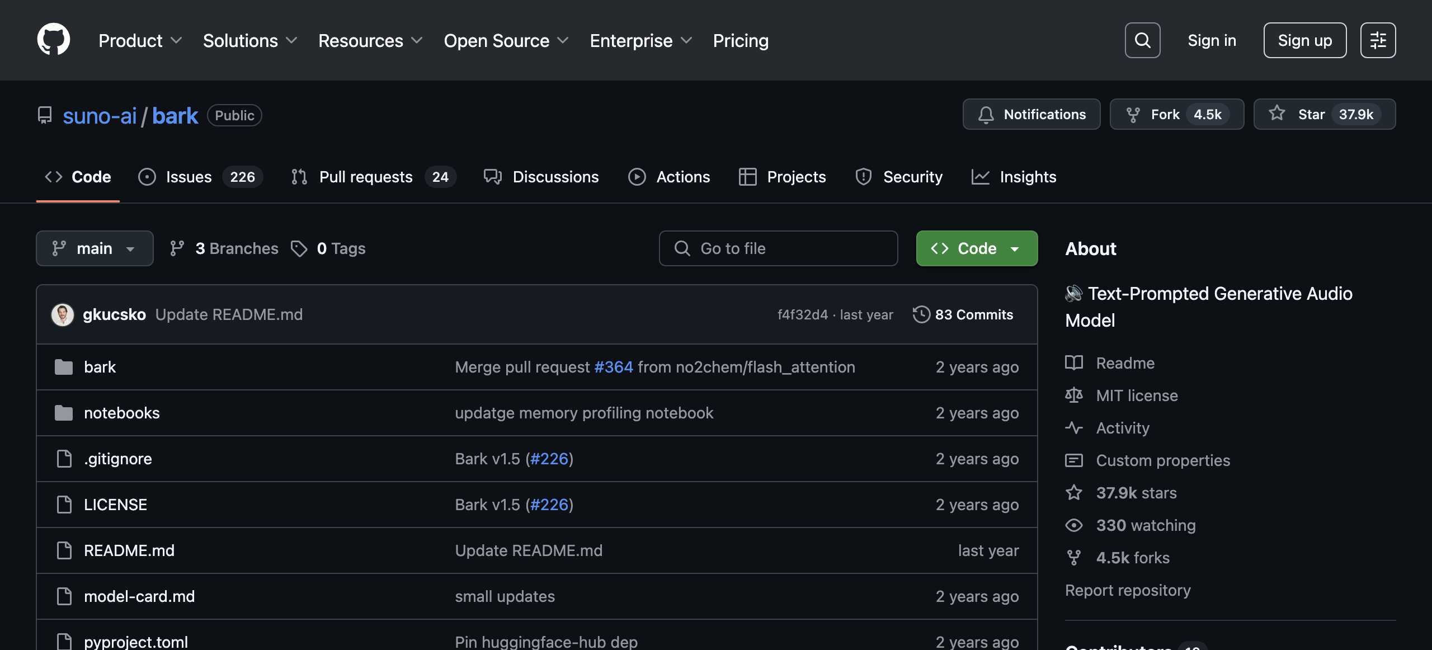This screenshot has height=650, width=1432.
Task: Click the bark folder icon
Action: pyautogui.click(x=64, y=367)
